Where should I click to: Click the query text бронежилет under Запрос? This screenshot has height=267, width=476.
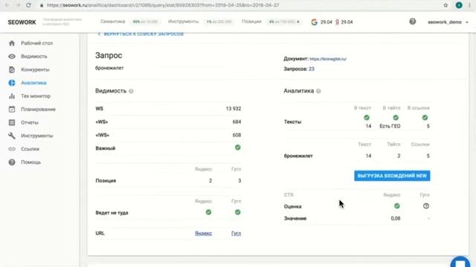coord(109,68)
